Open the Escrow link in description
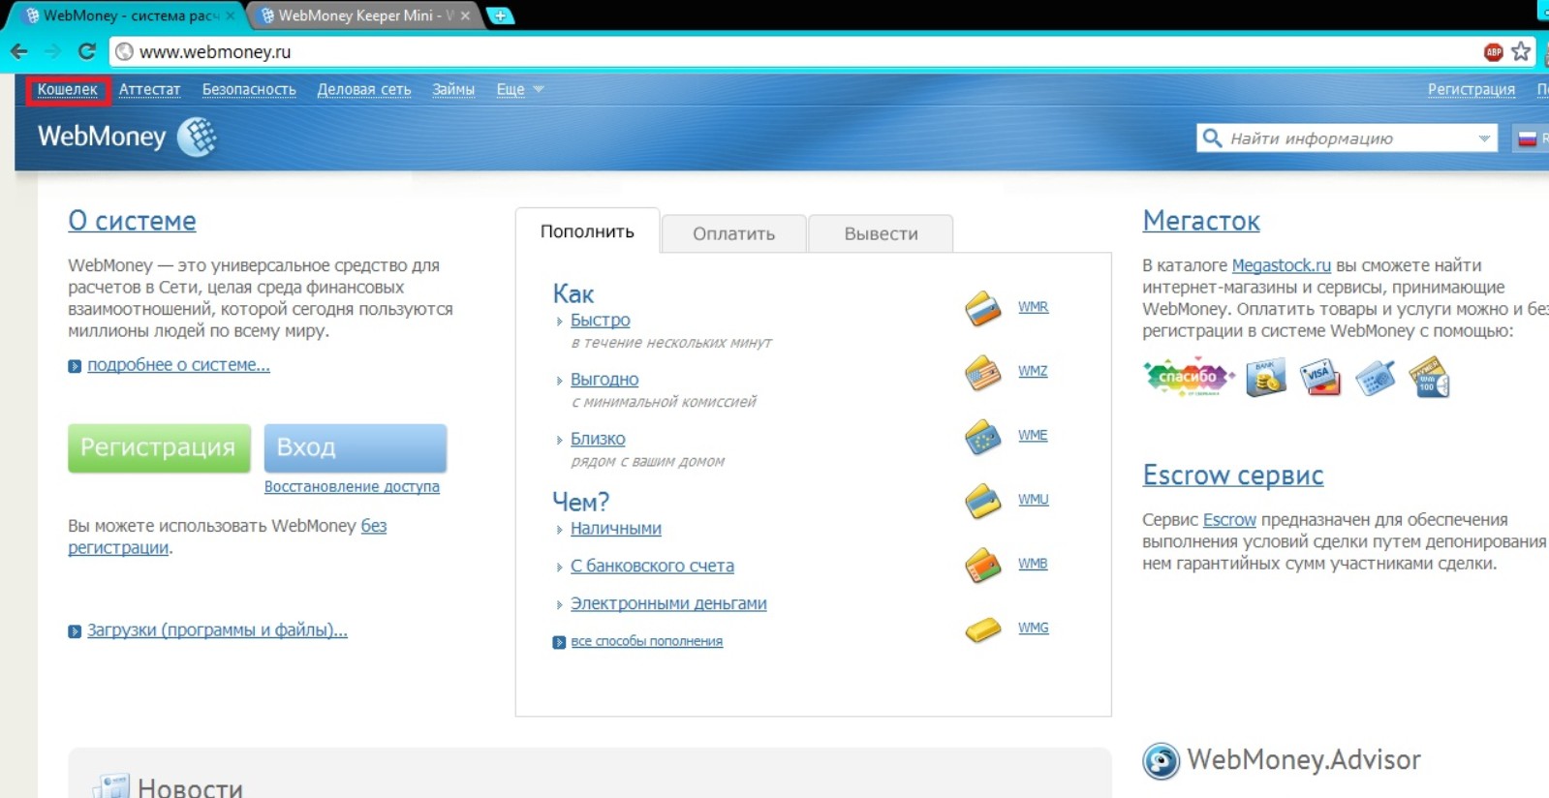This screenshot has width=1549, height=798. pyautogui.click(x=1229, y=520)
